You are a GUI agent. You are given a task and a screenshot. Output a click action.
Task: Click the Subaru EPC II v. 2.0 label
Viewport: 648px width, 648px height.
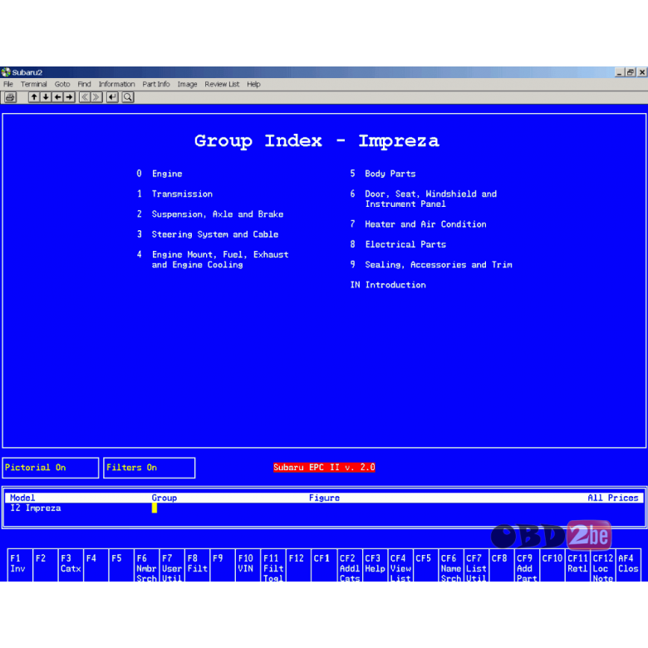pos(324,468)
